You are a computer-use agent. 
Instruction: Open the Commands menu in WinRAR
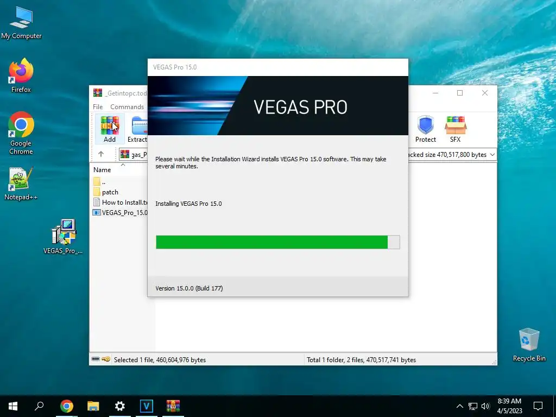click(x=127, y=107)
